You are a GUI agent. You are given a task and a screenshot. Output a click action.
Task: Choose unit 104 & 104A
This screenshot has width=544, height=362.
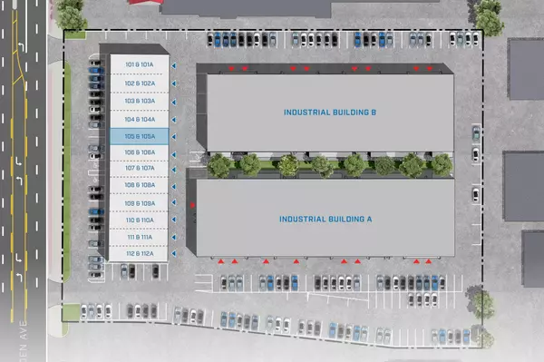click(x=140, y=120)
